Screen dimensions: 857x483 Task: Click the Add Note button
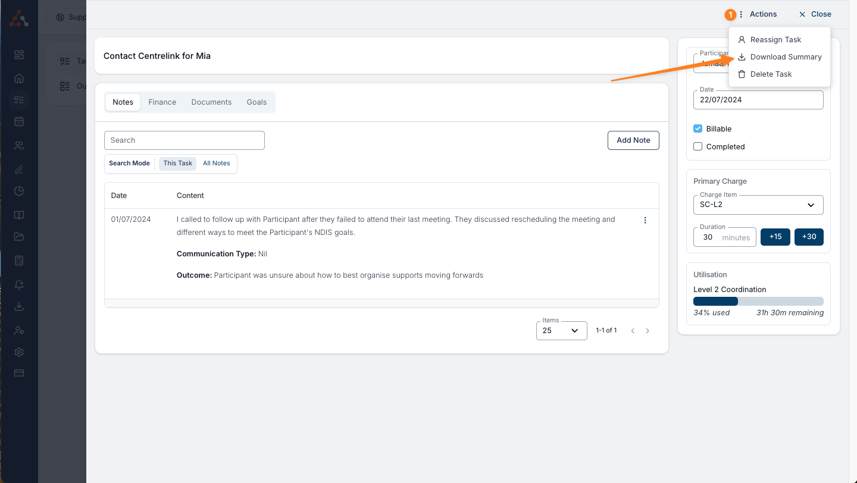pos(633,140)
